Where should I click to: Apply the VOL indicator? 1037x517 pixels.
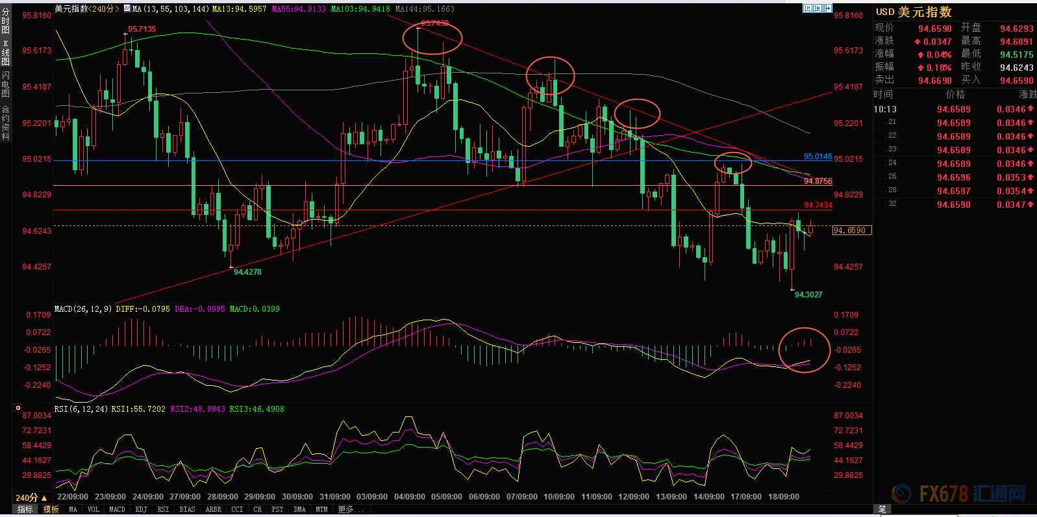pos(93,509)
